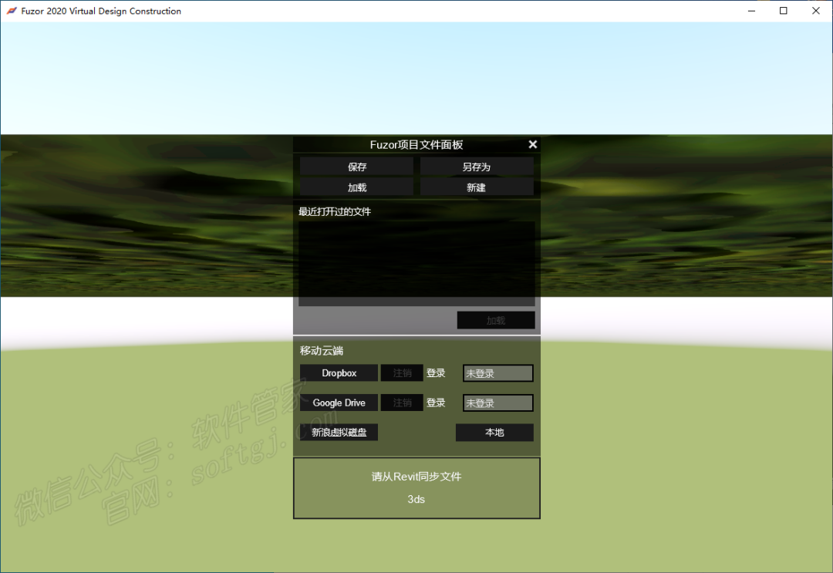
Task: Click the Fuzor logo in the title bar
Action: 12,11
